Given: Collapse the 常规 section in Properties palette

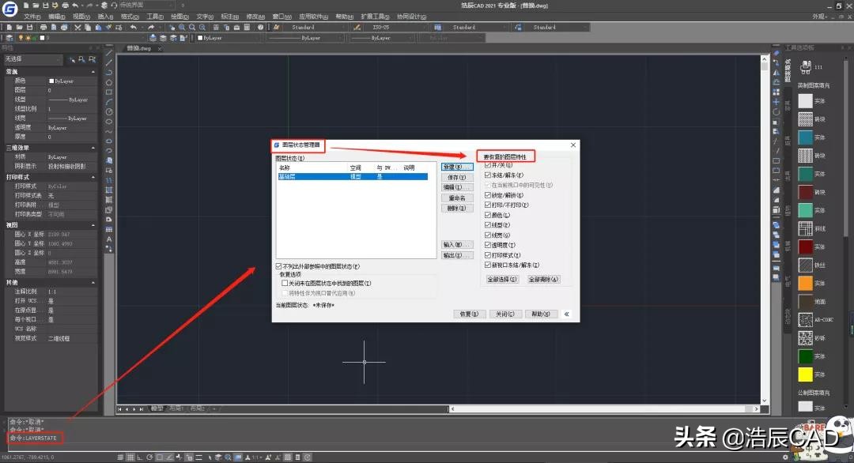Looking at the screenshot, I should coord(93,72).
